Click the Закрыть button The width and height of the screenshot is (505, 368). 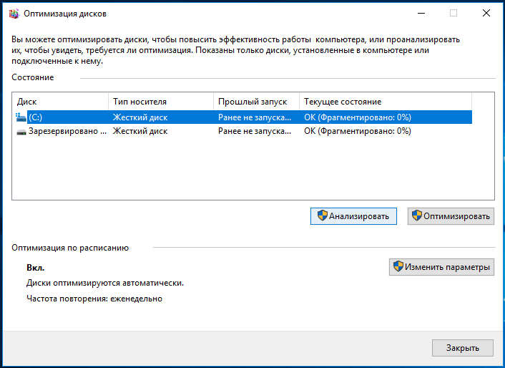click(463, 348)
